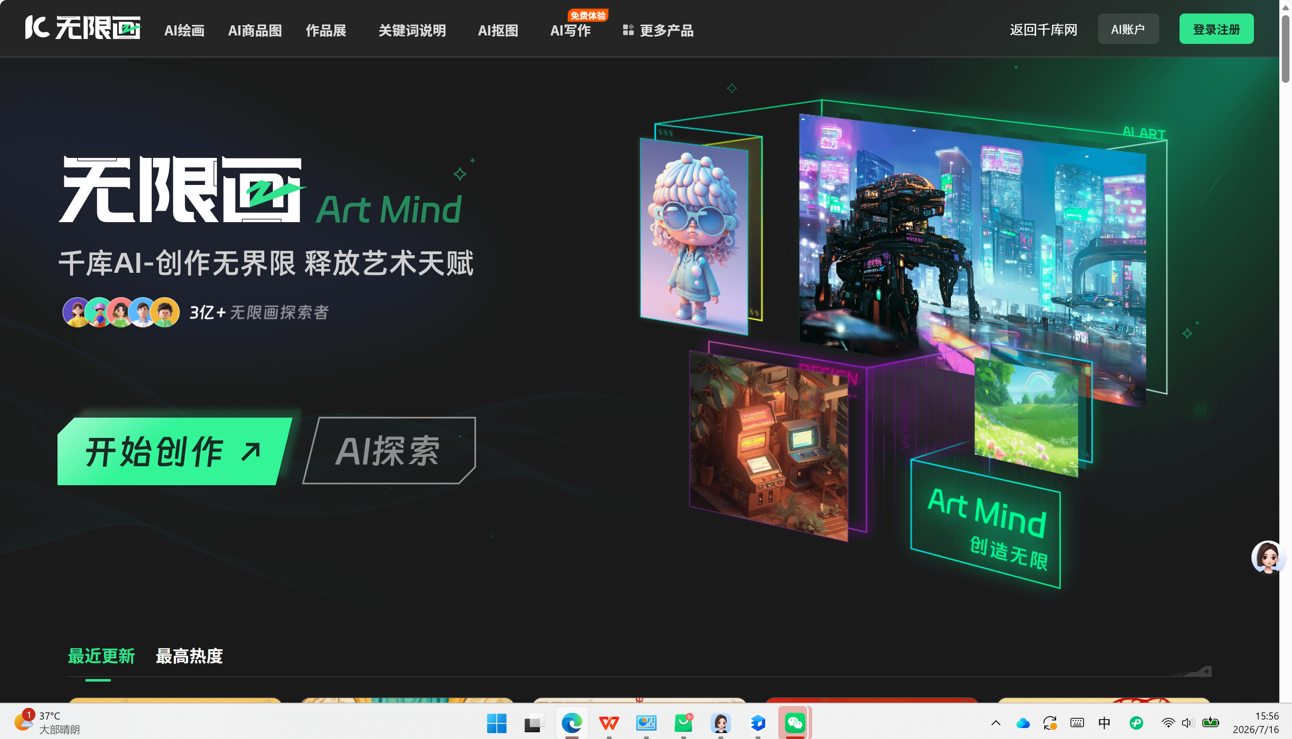Click the 开始创作 button
The height and width of the screenshot is (739, 1292).
tap(174, 451)
